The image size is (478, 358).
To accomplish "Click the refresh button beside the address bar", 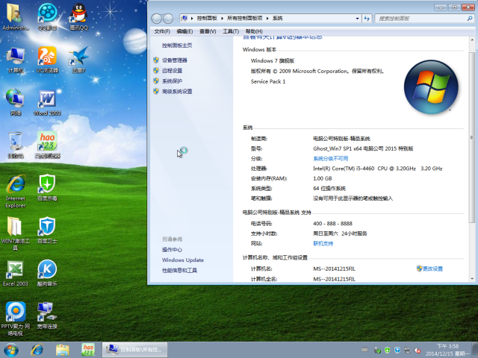I will [x=367, y=19].
